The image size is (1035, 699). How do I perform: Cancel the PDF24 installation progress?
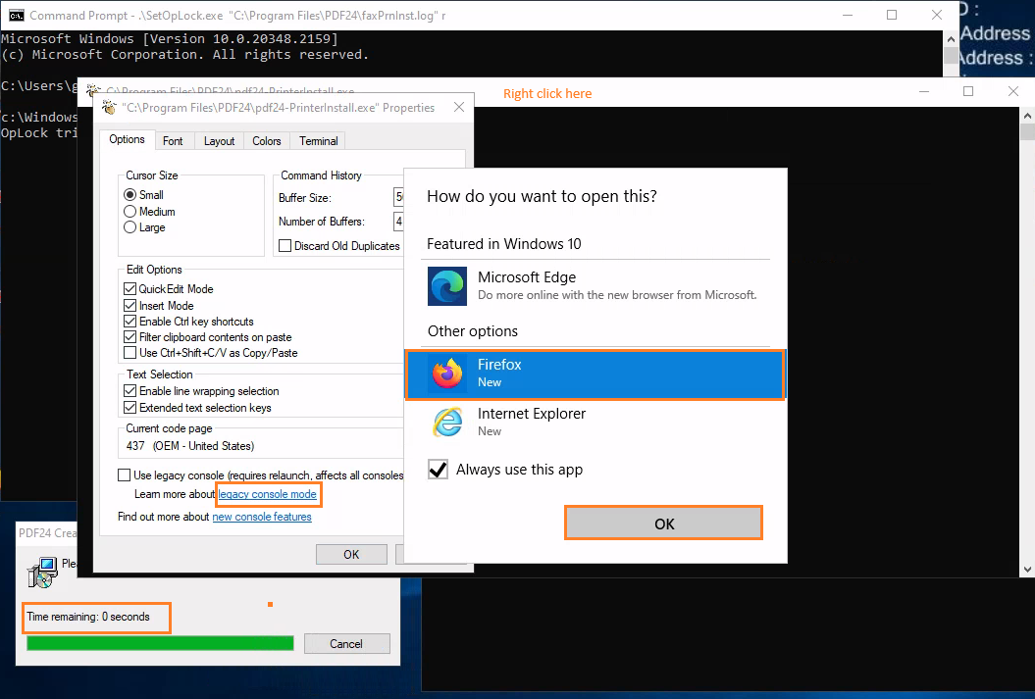(346, 643)
